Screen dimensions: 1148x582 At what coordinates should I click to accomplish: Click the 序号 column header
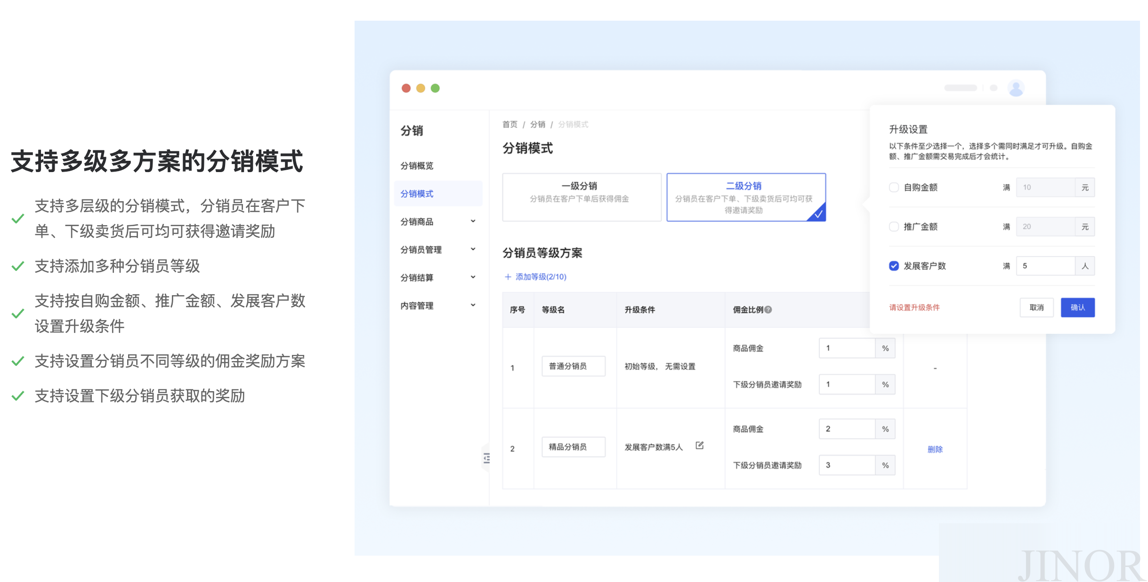click(x=517, y=310)
